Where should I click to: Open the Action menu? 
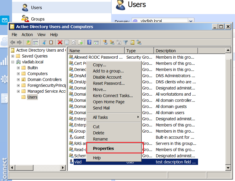27,35
